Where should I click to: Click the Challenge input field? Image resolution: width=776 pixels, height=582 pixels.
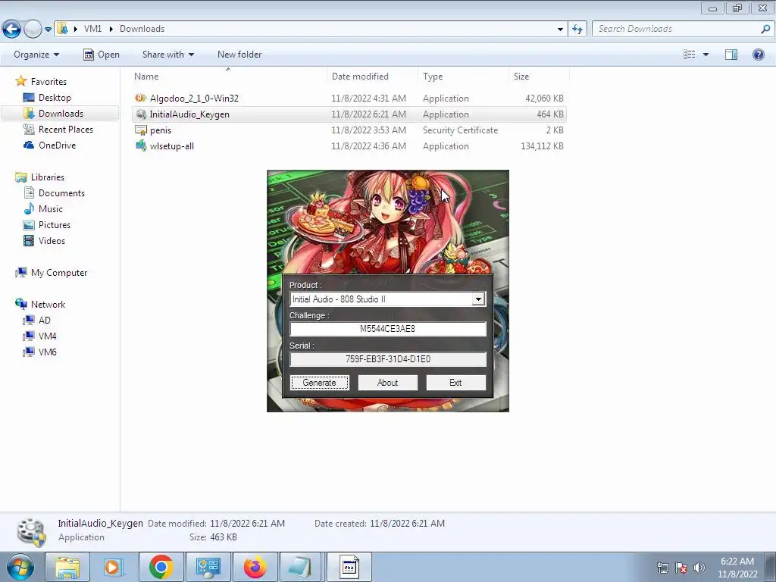click(387, 329)
